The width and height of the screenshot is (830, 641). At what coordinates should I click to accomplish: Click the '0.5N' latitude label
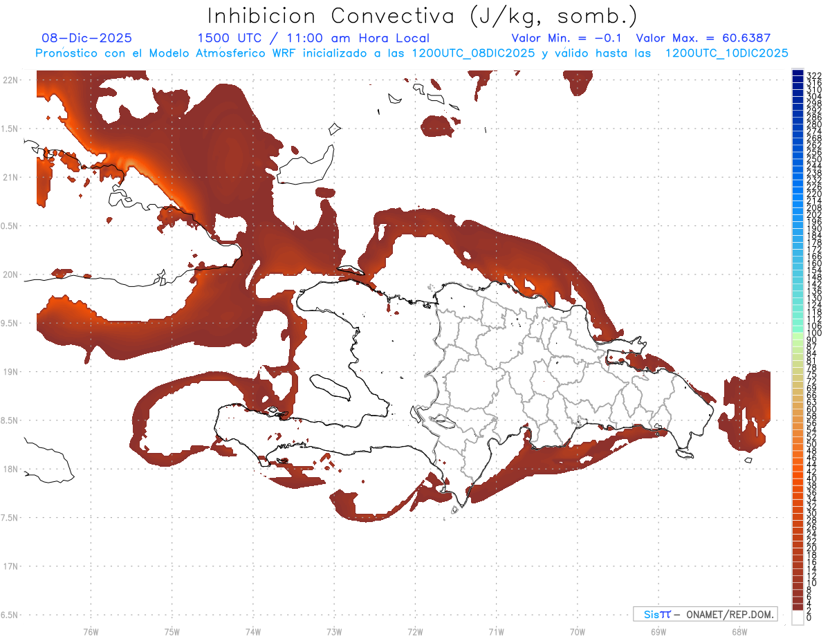tap(10, 226)
